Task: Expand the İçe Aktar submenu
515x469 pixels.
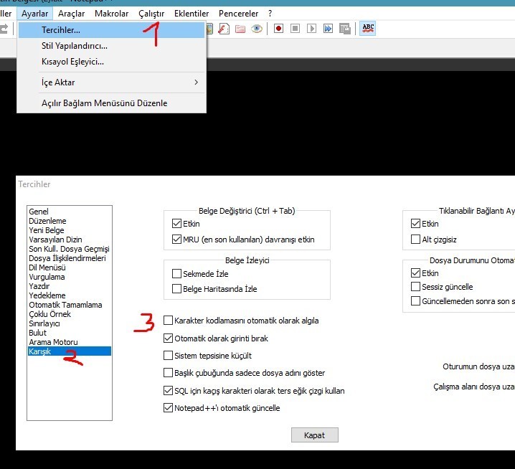Action: [112, 82]
